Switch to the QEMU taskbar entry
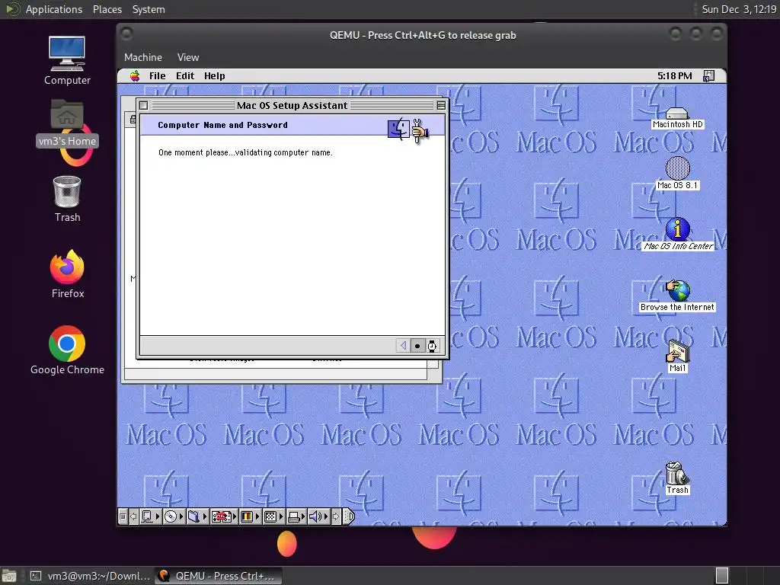780x585 pixels. coord(218,576)
